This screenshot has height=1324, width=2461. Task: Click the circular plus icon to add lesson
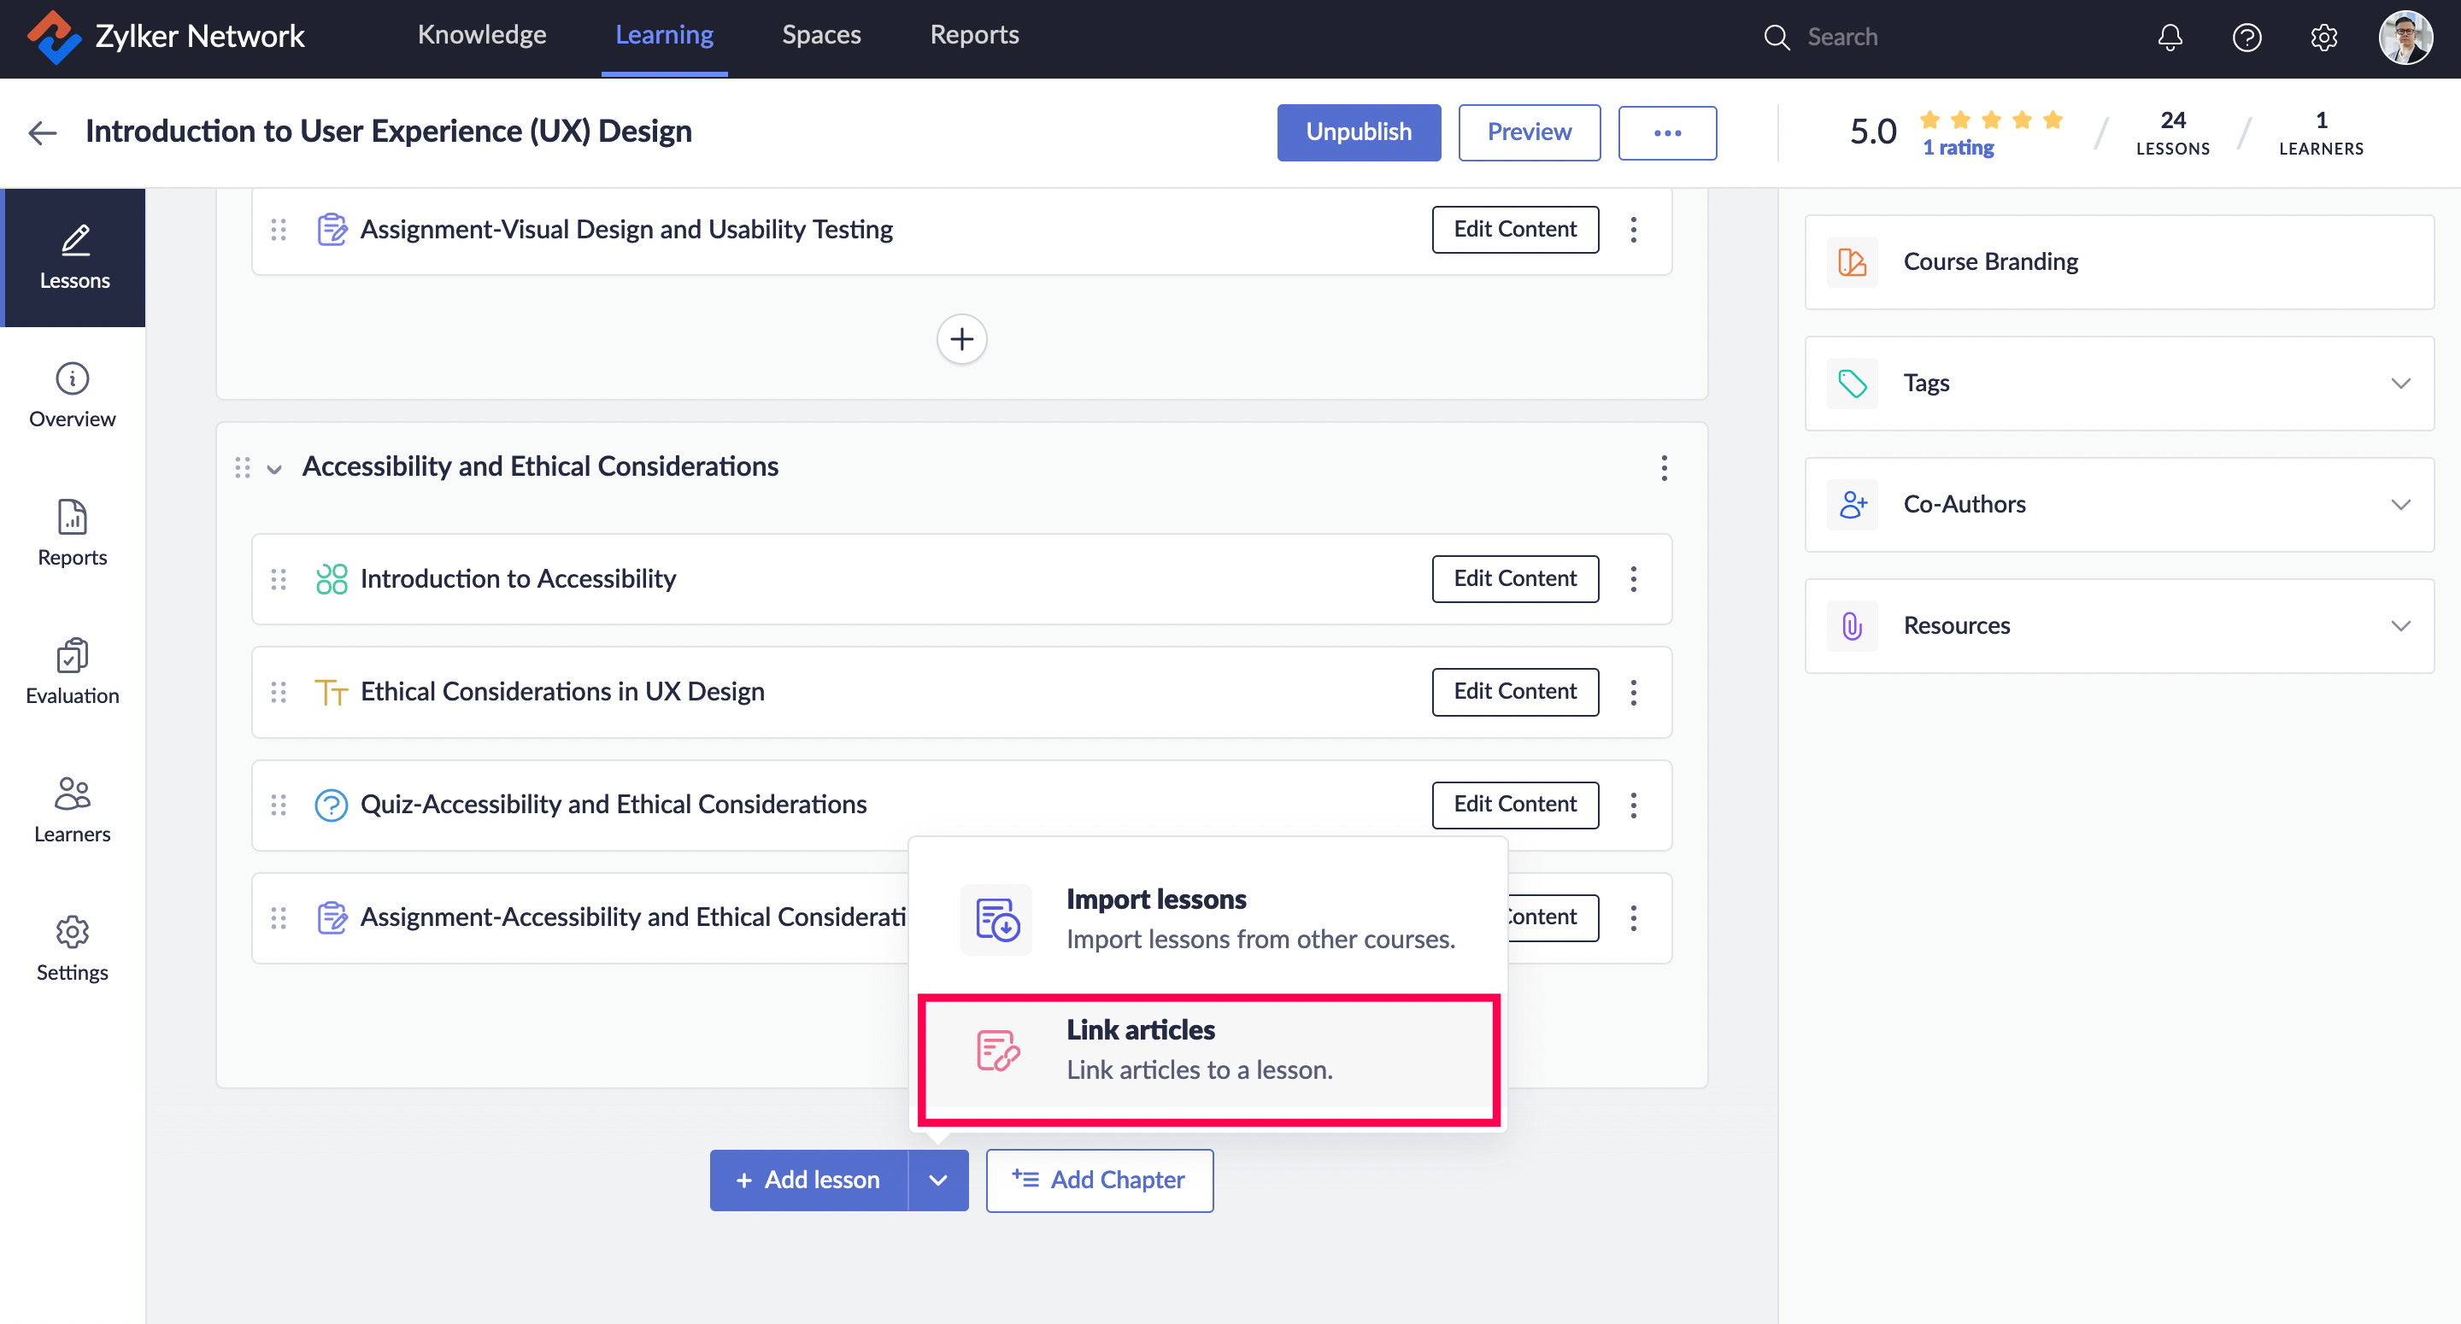(x=961, y=339)
